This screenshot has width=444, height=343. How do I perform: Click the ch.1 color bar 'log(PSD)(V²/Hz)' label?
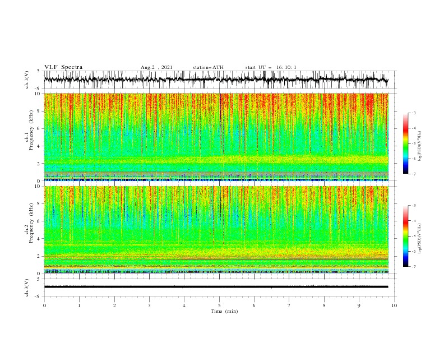[420, 146]
